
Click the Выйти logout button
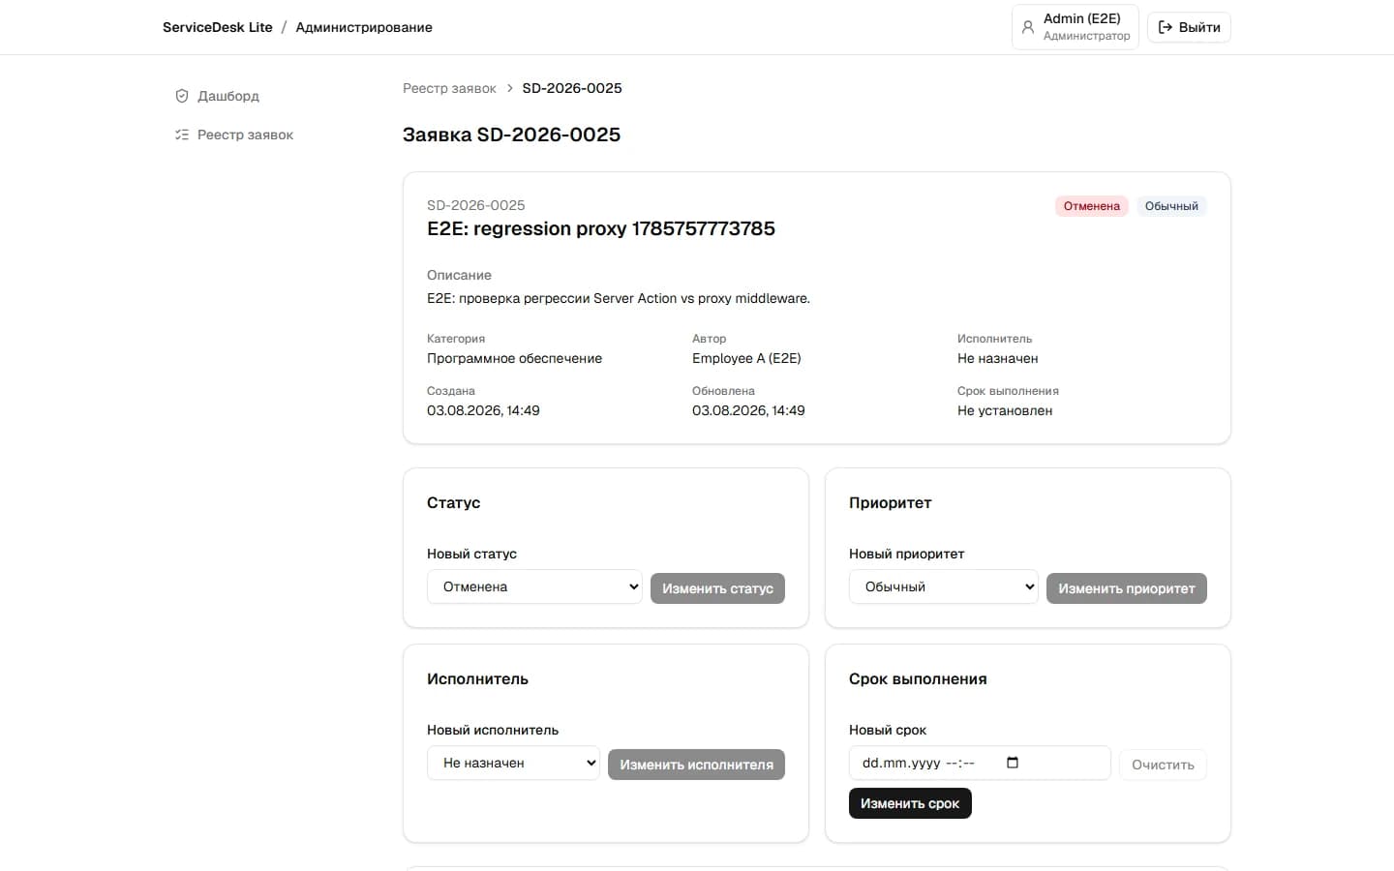[1189, 27]
